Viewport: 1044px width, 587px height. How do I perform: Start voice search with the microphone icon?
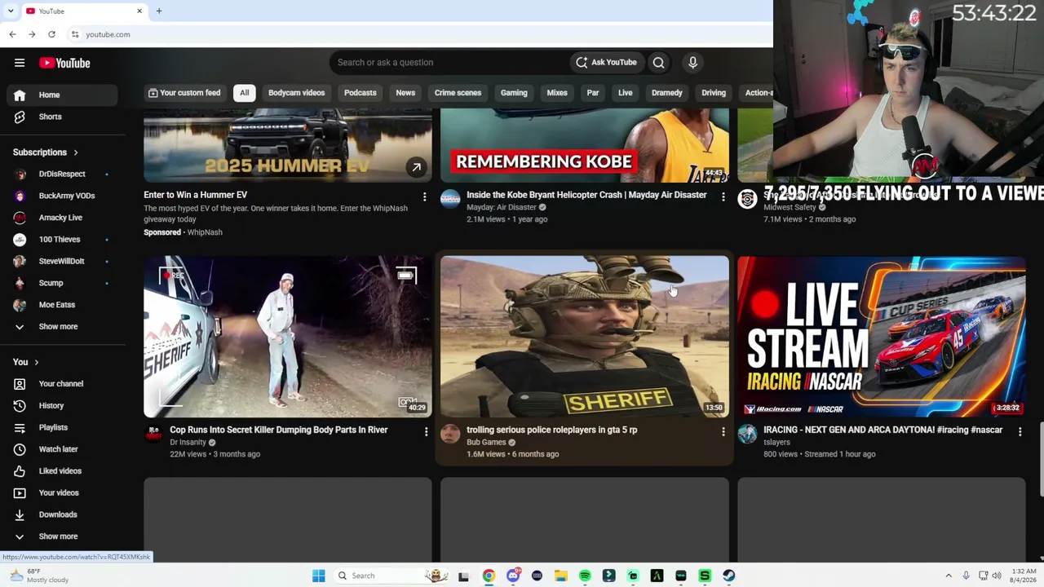pyautogui.click(x=692, y=63)
